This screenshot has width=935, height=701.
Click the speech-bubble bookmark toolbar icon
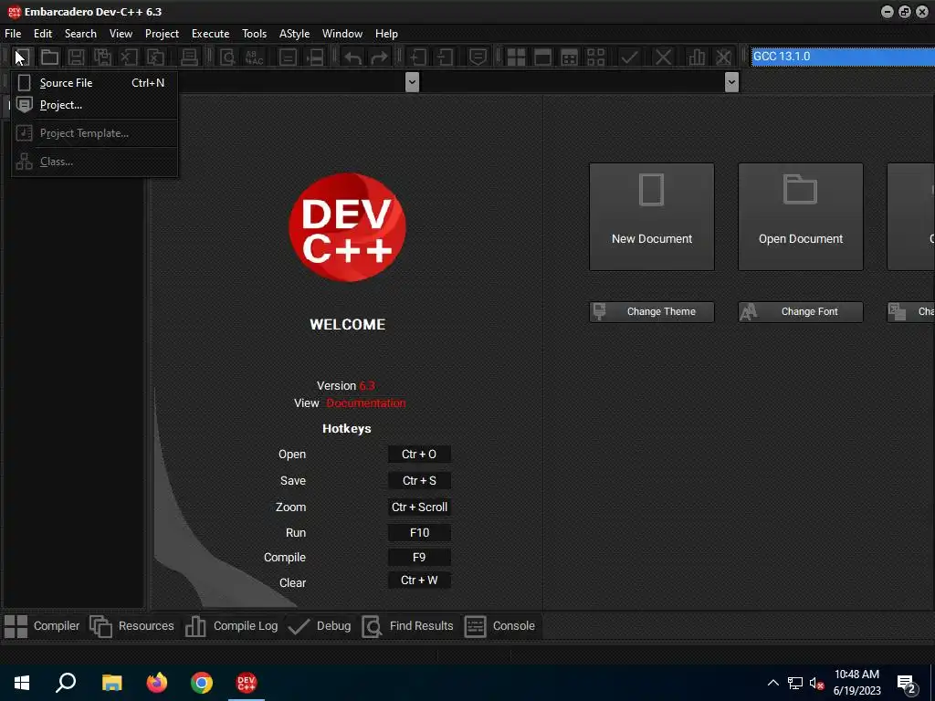pos(478,58)
